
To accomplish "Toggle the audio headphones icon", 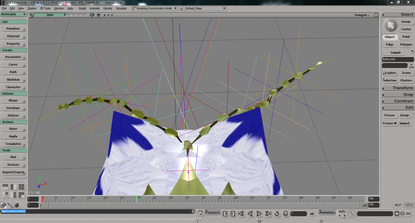I will pyautogui.click(x=285, y=214).
